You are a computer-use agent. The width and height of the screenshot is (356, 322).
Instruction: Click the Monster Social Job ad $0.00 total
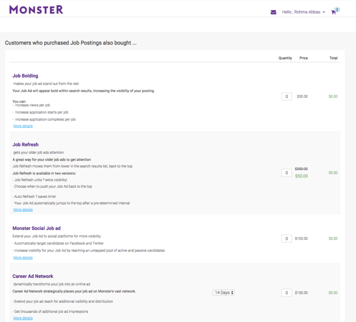tap(333, 239)
